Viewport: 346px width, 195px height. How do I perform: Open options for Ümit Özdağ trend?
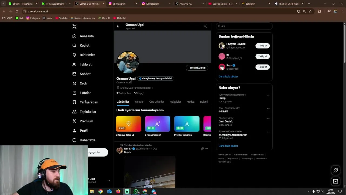(268, 119)
